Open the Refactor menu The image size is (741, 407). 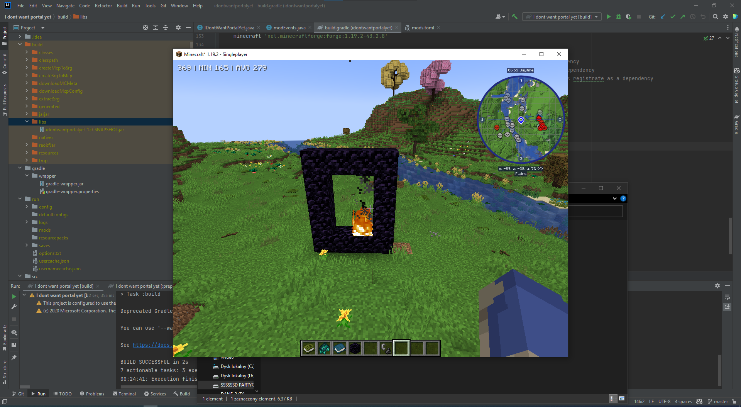coord(103,6)
